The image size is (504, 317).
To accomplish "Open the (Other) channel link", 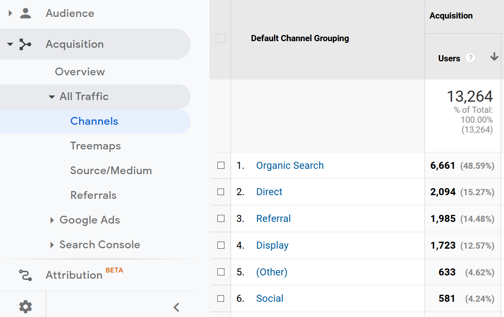I will pyautogui.click(x=272, y=272).
